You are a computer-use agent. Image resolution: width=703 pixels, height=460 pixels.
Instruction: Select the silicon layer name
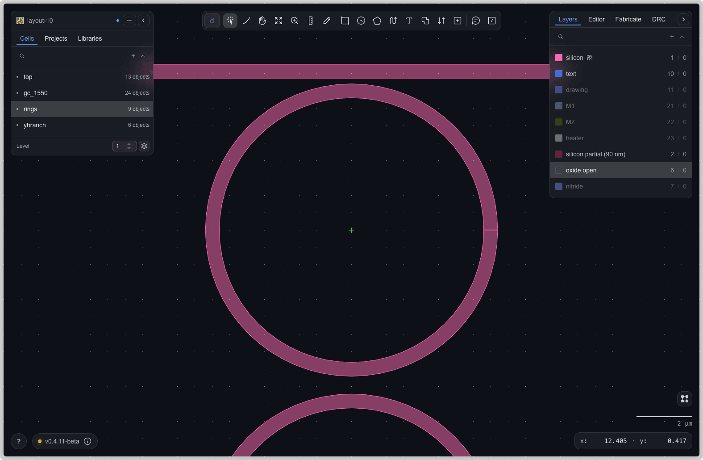pos(574,58)
